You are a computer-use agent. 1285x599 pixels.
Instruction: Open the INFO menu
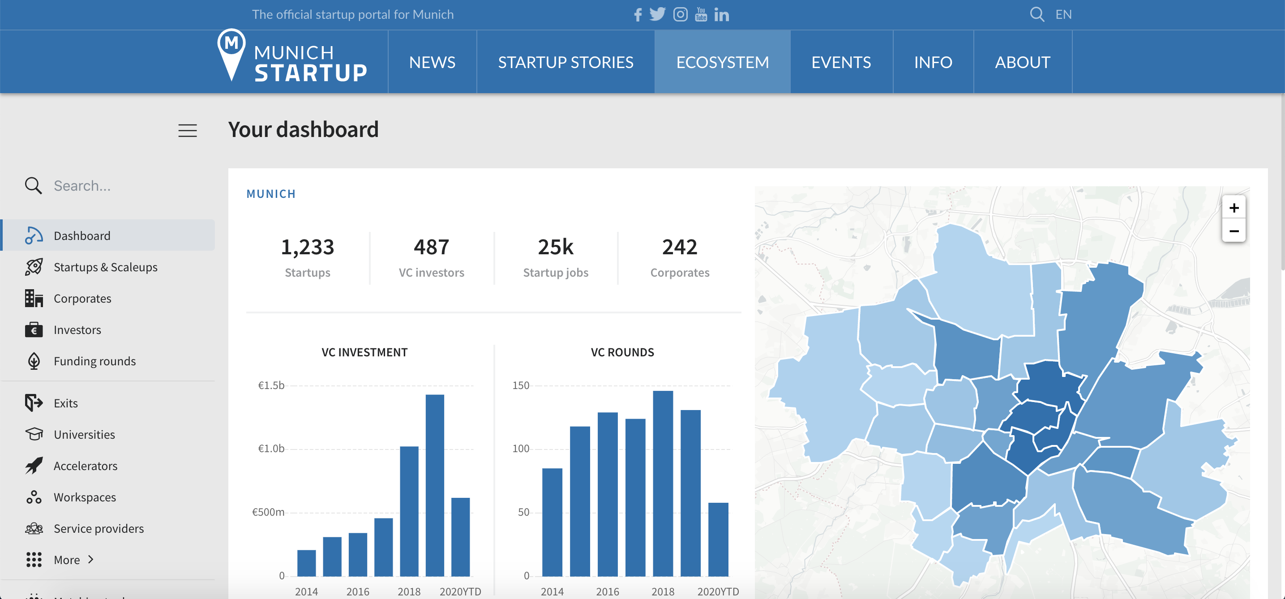[x=933, y=62]
